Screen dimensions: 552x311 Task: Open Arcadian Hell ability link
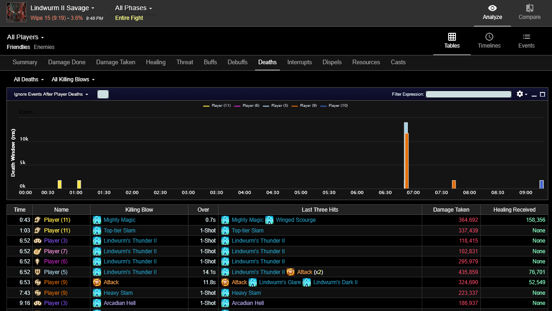tap(120, 303)
